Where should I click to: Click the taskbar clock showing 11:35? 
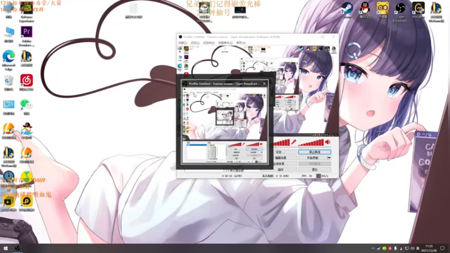click(429, 249)
